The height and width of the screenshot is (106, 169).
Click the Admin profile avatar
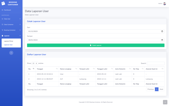point(165,3)
